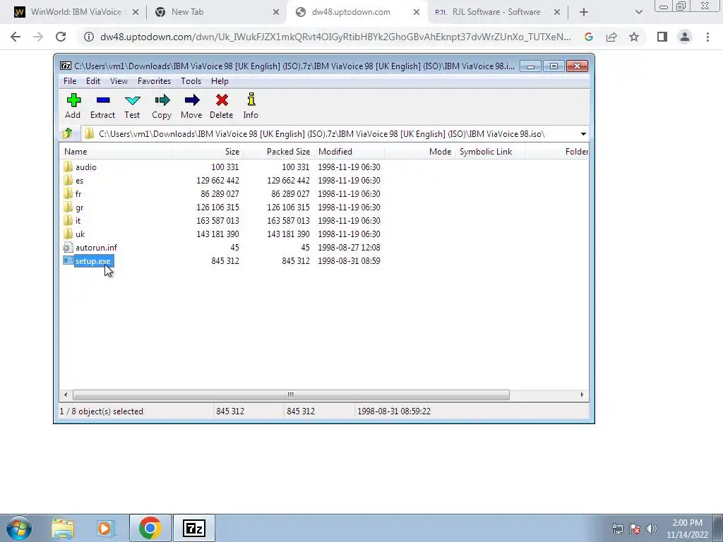This screenshot has height=542, width=723.
Task: Open the Edit menu
Action: pyautogui.click(x=93, y=81)
